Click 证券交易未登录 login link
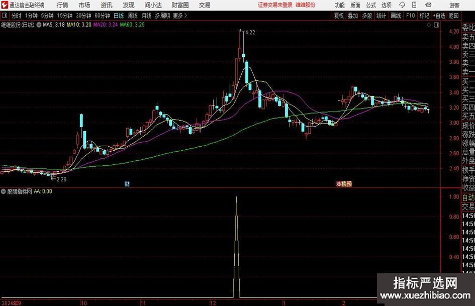This screenshot has width=475, height=306. [x=275, y=5]
